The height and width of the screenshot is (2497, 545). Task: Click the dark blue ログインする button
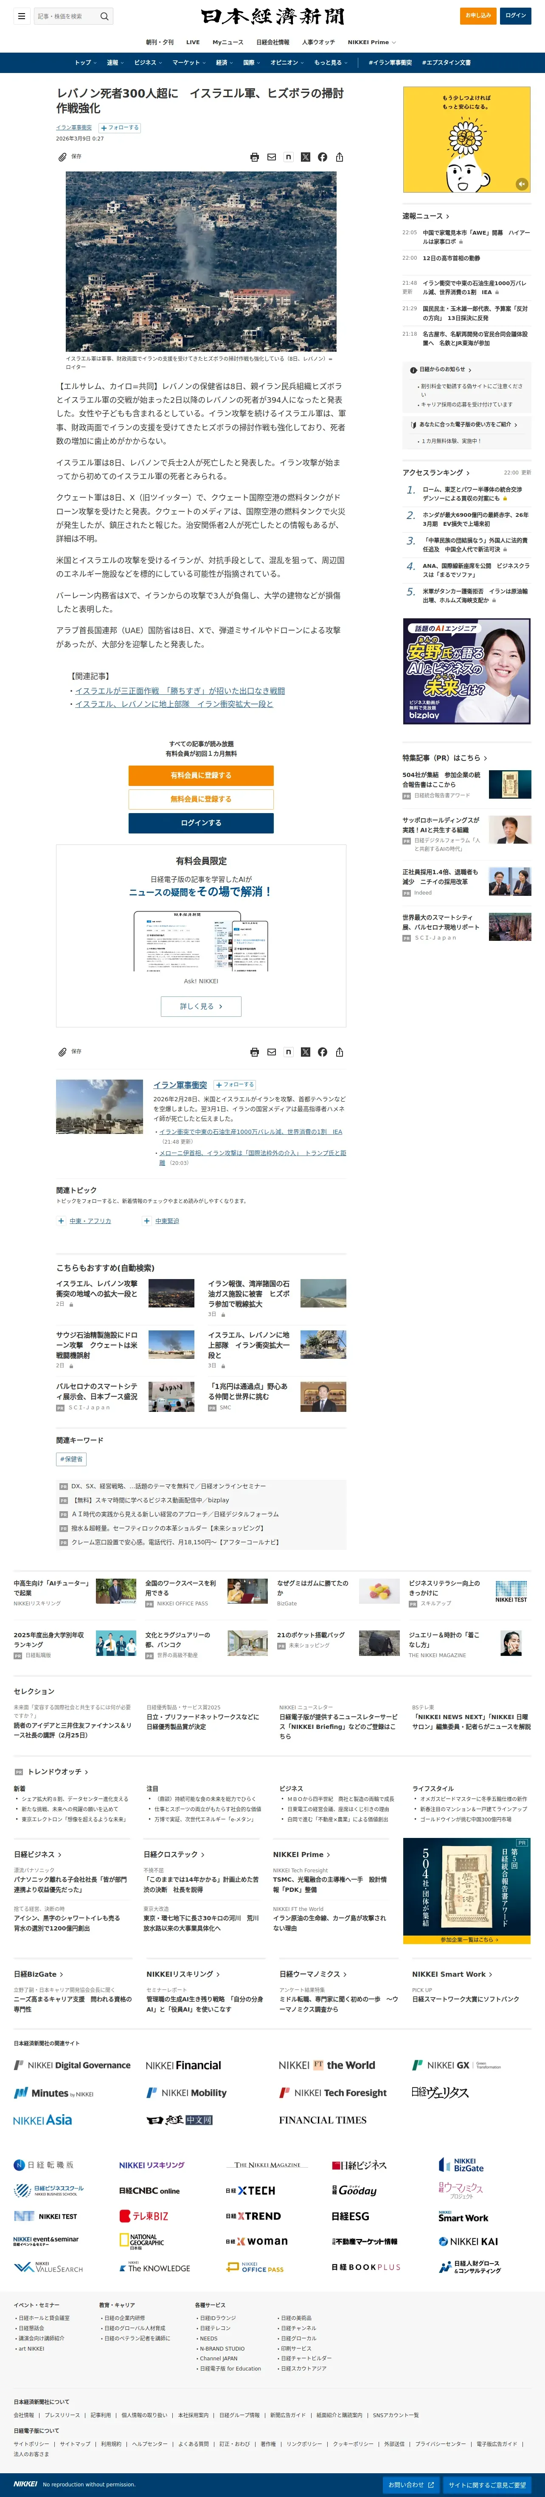click(201, 823)
